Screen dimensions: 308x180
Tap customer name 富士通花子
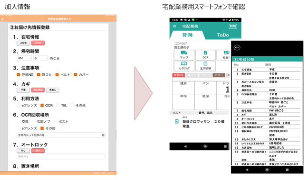click(x=182, y=47)
